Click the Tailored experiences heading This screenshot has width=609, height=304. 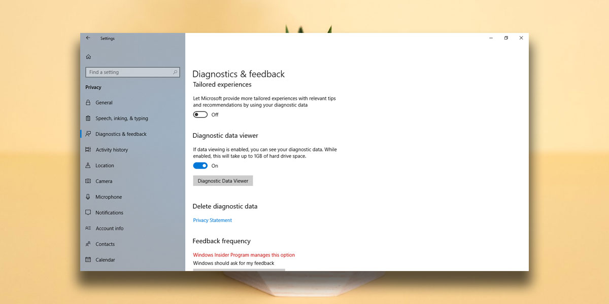(222, 85)
